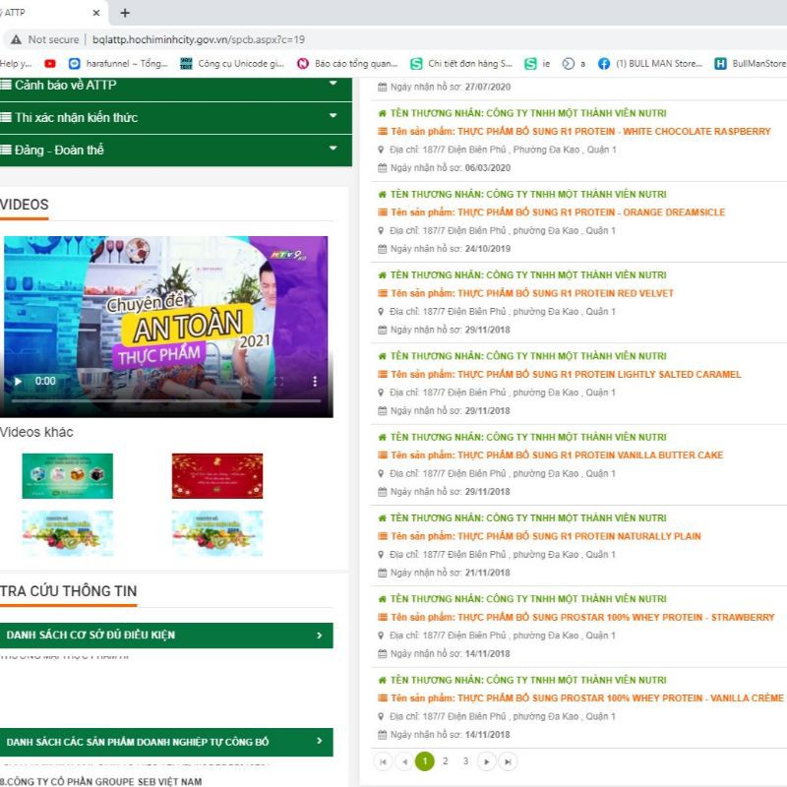Mute the video player volume
Screen dimensions: 787x787
[244, 382]
